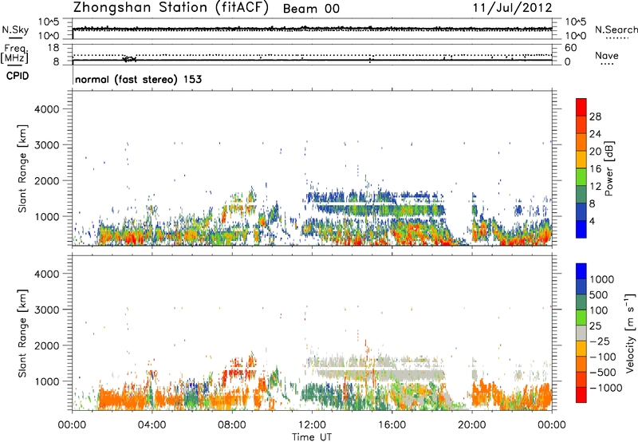
Task: Click the '04:00' time tick label
Action: [152, 425]
